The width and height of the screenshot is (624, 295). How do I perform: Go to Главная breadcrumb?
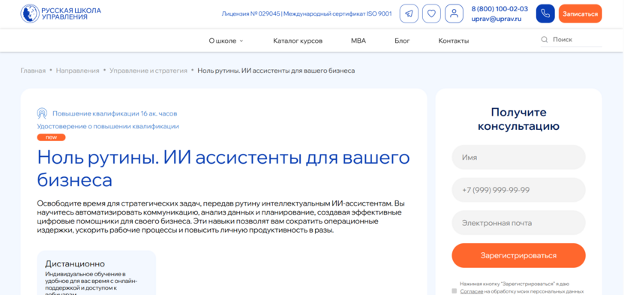click(33, 71)
